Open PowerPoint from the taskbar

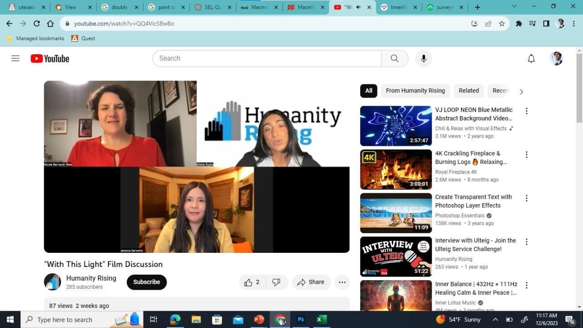pyautogui.click(x=259, y=319)
